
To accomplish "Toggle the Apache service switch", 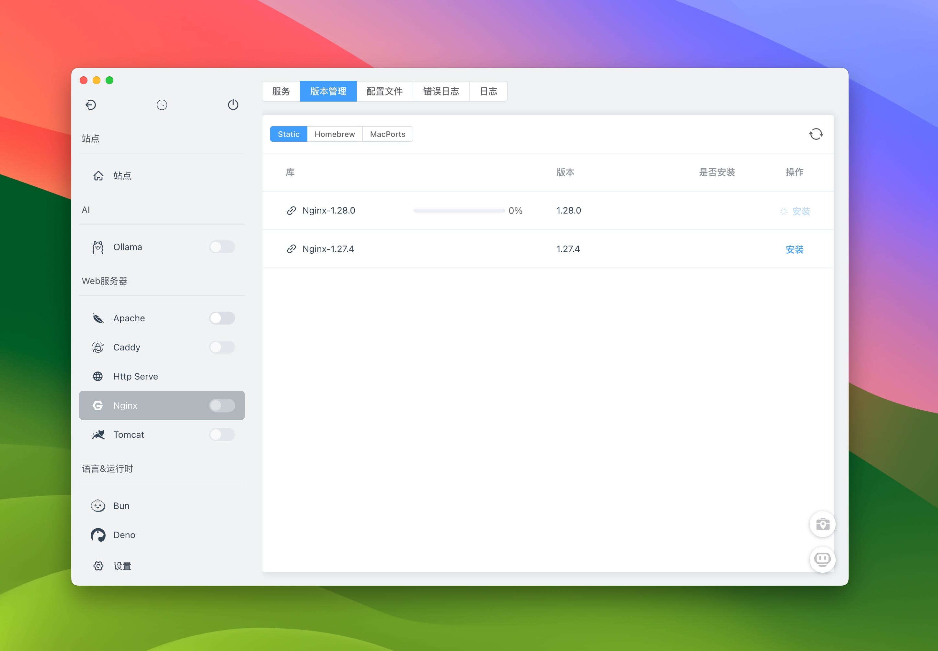I will 222,318.
